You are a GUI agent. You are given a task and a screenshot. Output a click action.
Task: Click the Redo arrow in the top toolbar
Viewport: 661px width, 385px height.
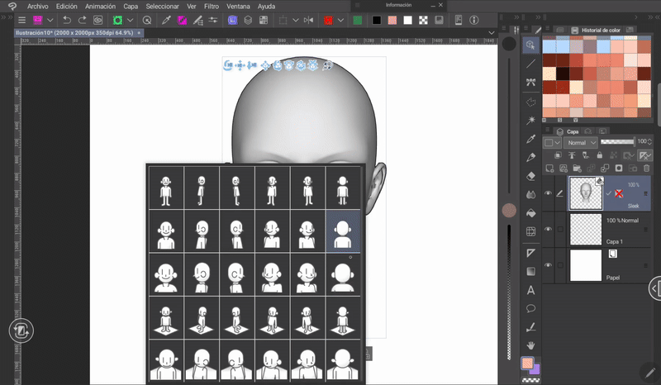[x=82, y=19]
